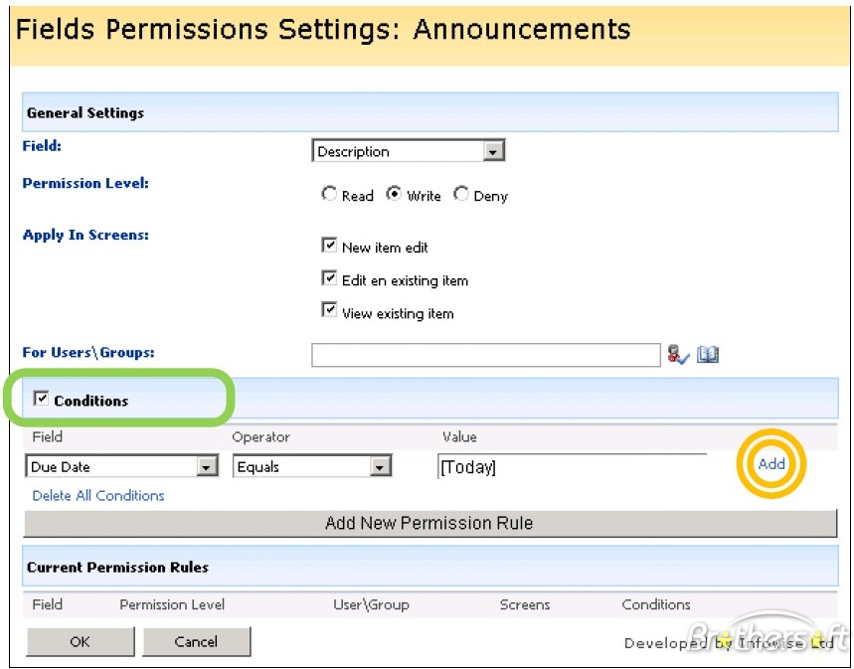Select the Read permission level

[x=329, y=195]
